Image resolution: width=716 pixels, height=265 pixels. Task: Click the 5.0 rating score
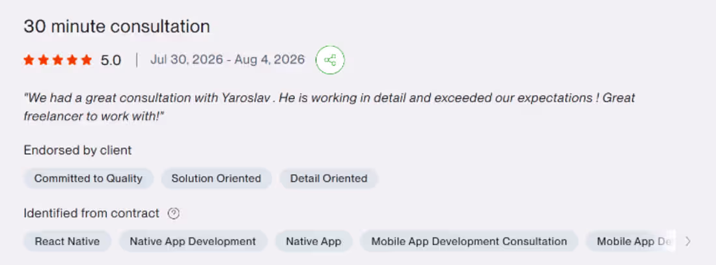(111, 61)
